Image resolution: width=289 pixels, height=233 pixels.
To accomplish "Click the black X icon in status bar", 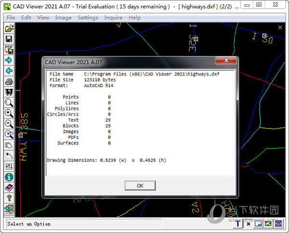I will (x=249, y=224).
